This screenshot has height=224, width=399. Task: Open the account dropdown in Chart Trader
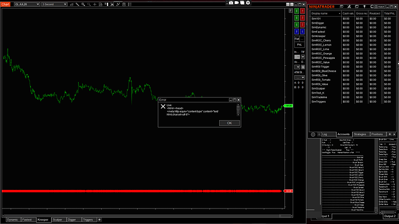[297, 67]
